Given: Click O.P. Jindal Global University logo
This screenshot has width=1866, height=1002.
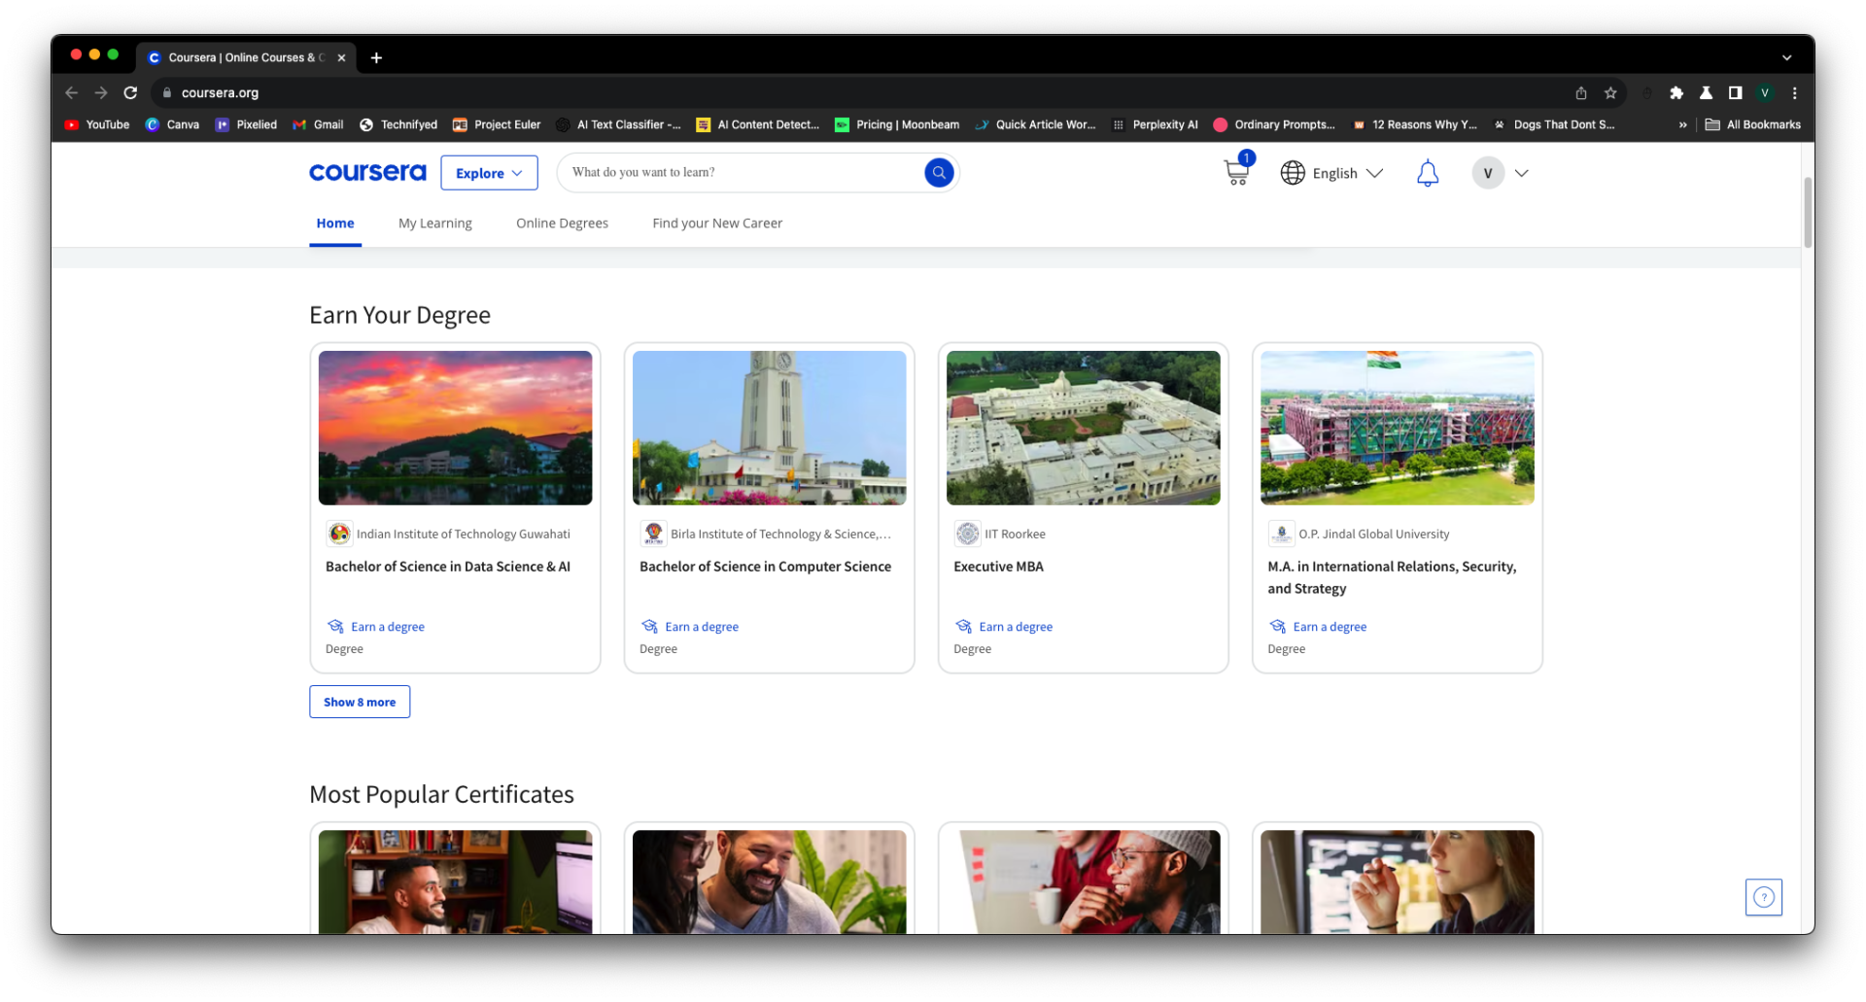Looking at the screenshot, I should [x=1281, y=534].
